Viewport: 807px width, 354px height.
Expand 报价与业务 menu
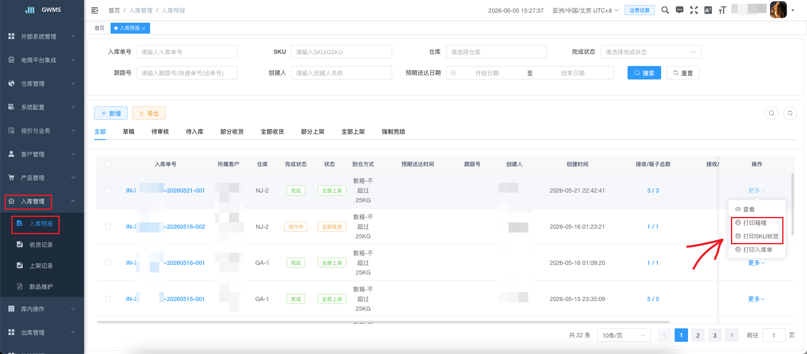pos(42,131)
